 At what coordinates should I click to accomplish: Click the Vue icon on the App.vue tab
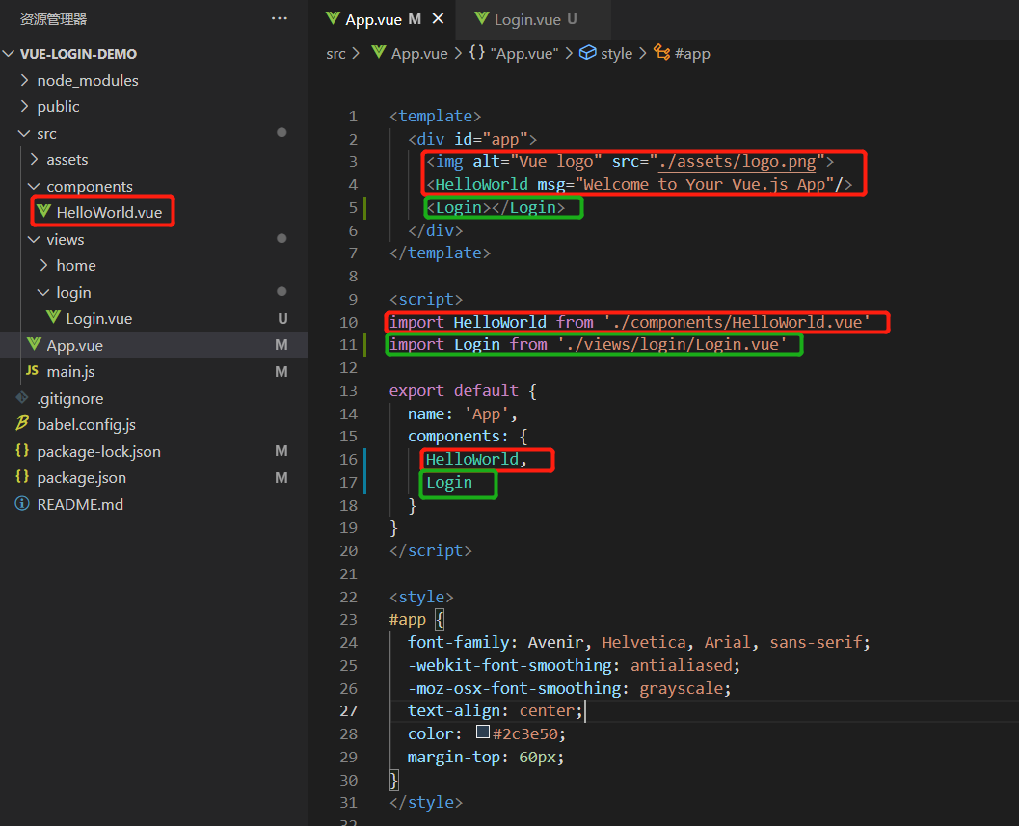pos(333,18)
